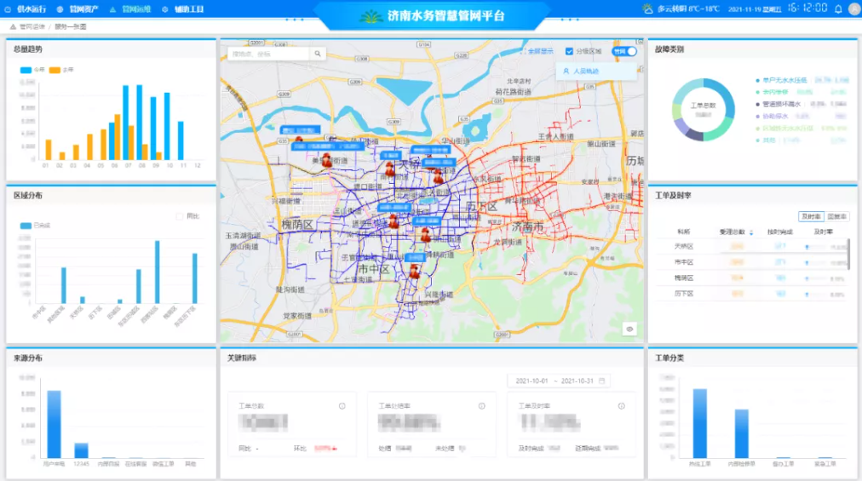Viewport: 862px width, 481px height.
Task: Click the gear icon beside 辅助工具
Action: pyautogui.click(x=165, y=9)
